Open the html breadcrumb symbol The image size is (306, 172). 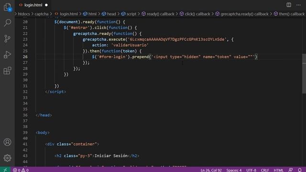pyautogui.click(x=90, y=14)
